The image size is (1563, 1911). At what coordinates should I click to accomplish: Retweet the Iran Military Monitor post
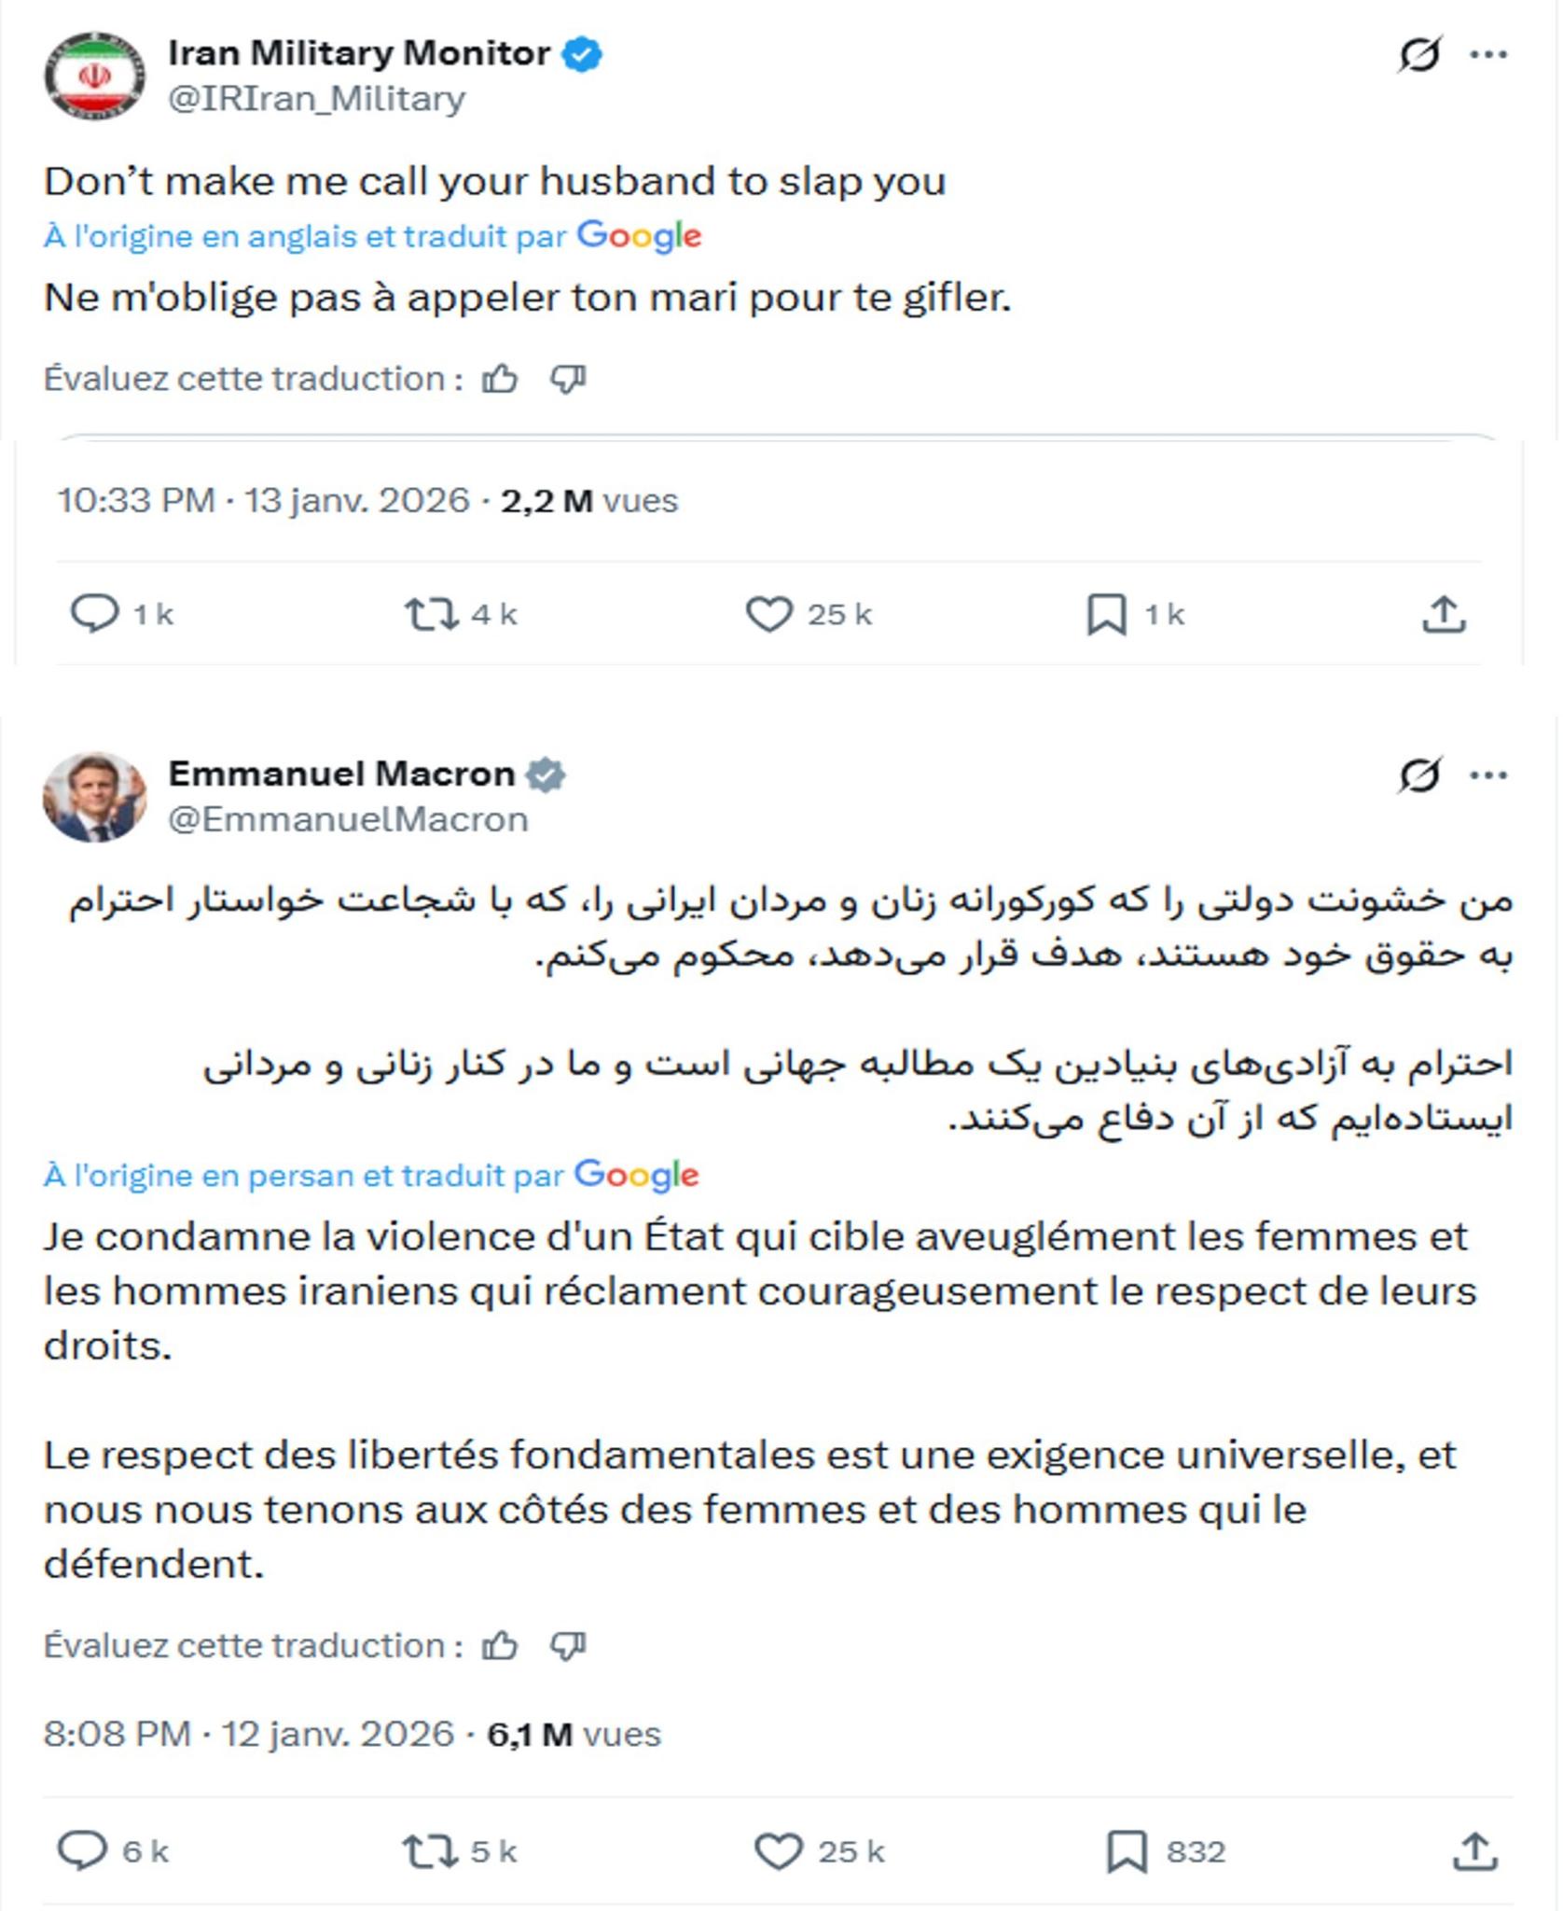[x=431, y=614]
